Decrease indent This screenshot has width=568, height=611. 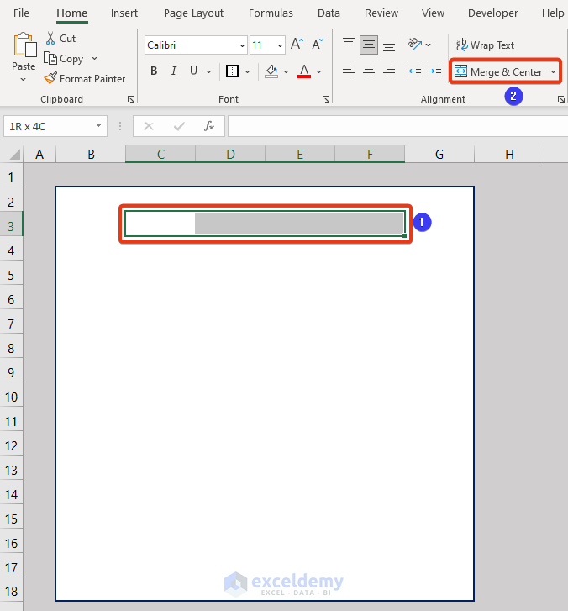tap(415, 71)
